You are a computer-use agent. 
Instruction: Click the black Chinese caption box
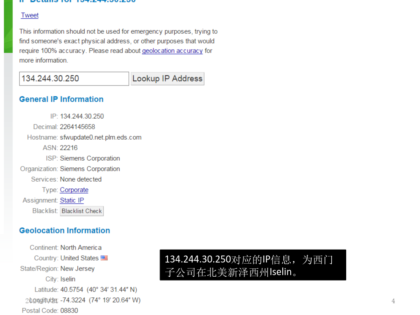(x=253, y=265)
